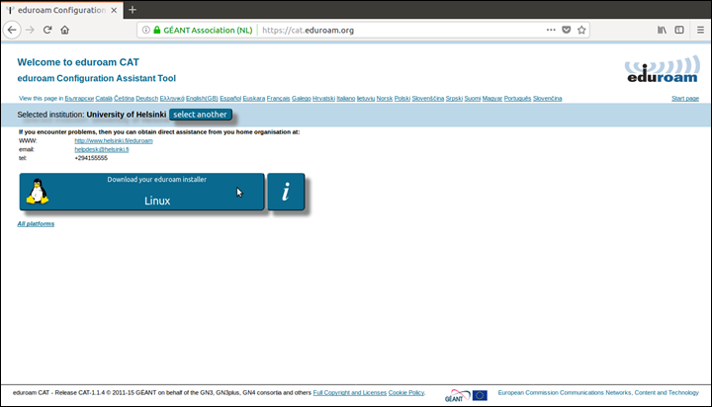Open the installer info 'i' button
This screenshot has width=712, height=407.
point(286,192)
